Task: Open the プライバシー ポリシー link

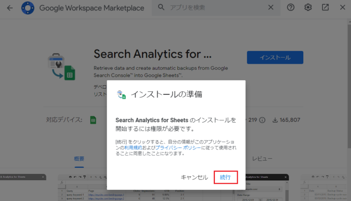Action: (x=178, y=148)
